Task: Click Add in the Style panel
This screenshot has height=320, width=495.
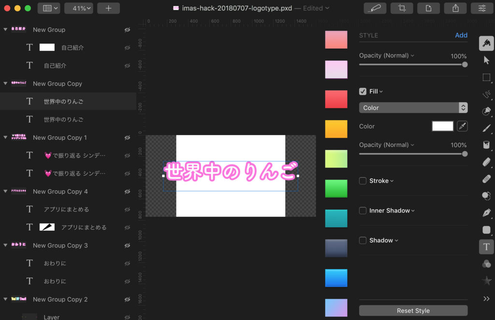Action: tap(461, 35)
